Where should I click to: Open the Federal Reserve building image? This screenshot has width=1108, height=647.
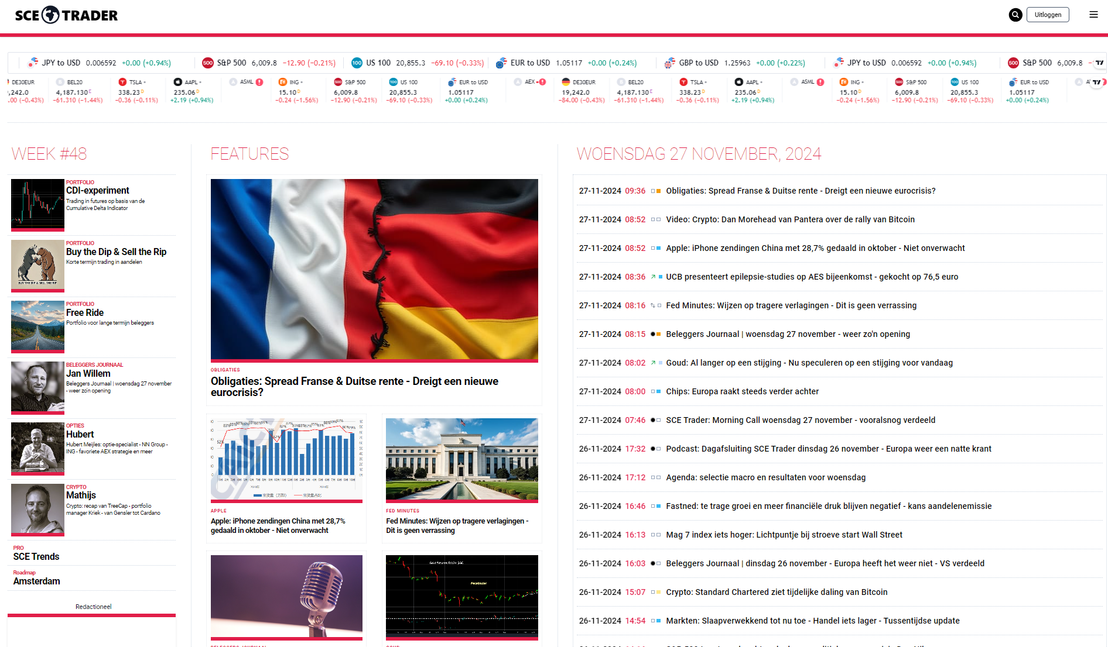pyautogui.click(x=462, y=460)
